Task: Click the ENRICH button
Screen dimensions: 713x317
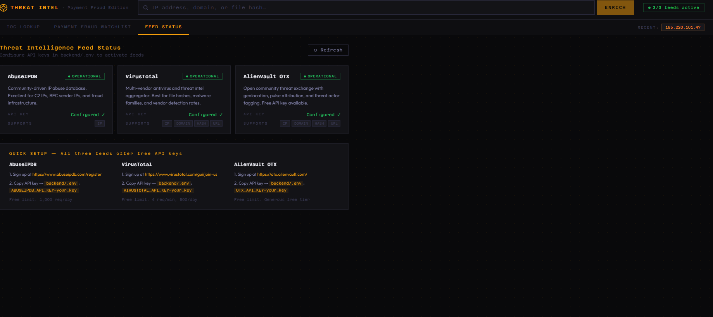Action: click(x=615, y=8)
